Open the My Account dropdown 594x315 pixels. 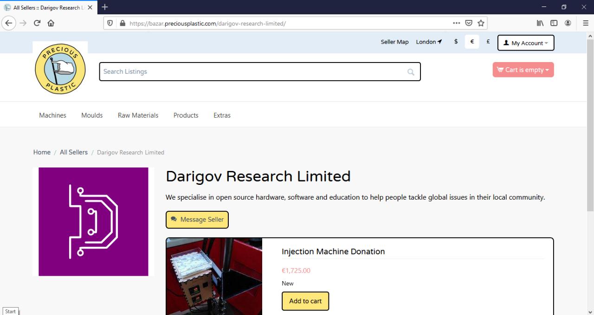coord(526,43)
